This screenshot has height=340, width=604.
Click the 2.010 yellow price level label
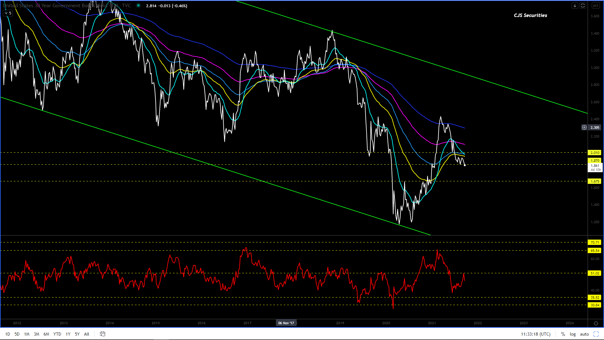595,153
